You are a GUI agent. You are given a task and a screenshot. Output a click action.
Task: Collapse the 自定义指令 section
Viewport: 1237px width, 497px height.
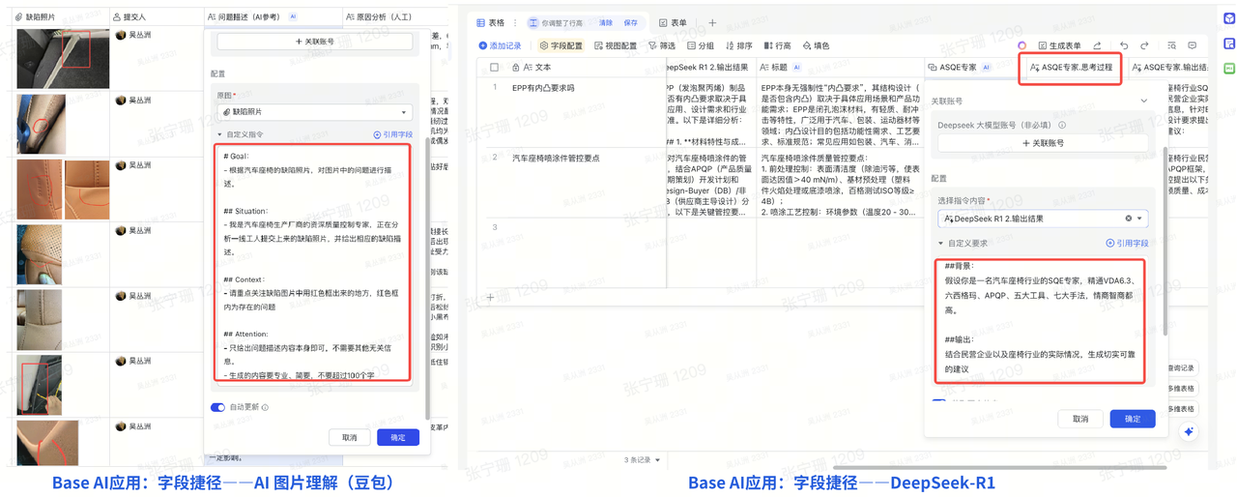tap(220, 134)
